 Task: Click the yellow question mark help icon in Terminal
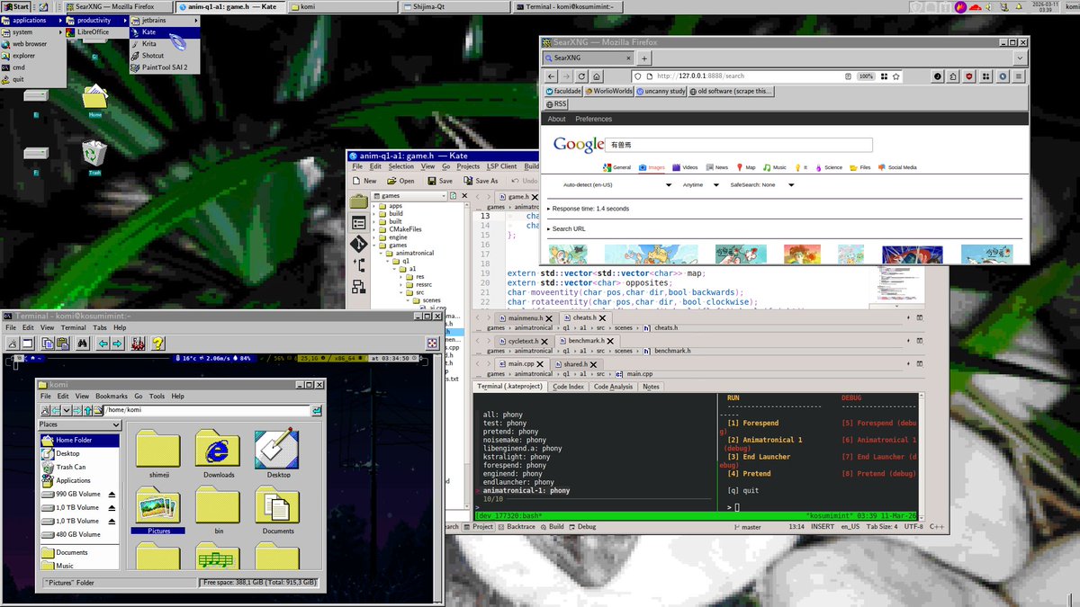[x=158, y=344]
